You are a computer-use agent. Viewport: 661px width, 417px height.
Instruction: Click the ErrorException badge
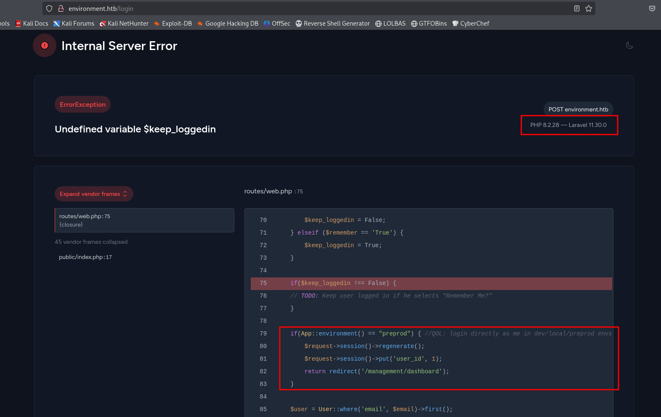(x=82, y=104)
